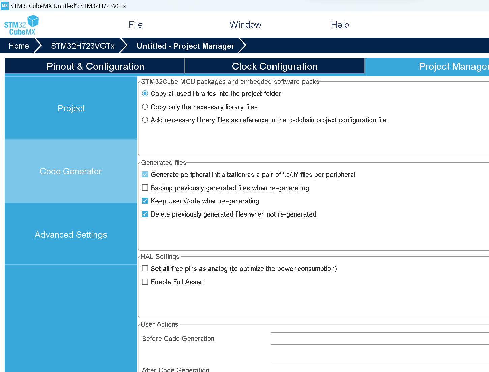Select Copy all used libraries radio button
The width and height of the screenshot is (489, 372).
(x=145, y=93)
